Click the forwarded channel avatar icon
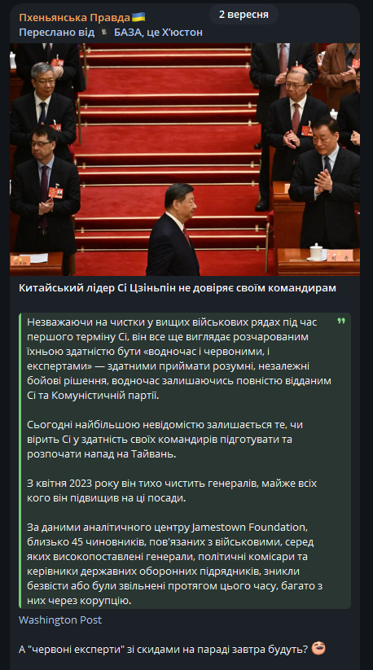Viewport: 373px width, 670px height. tap(103, 33)
